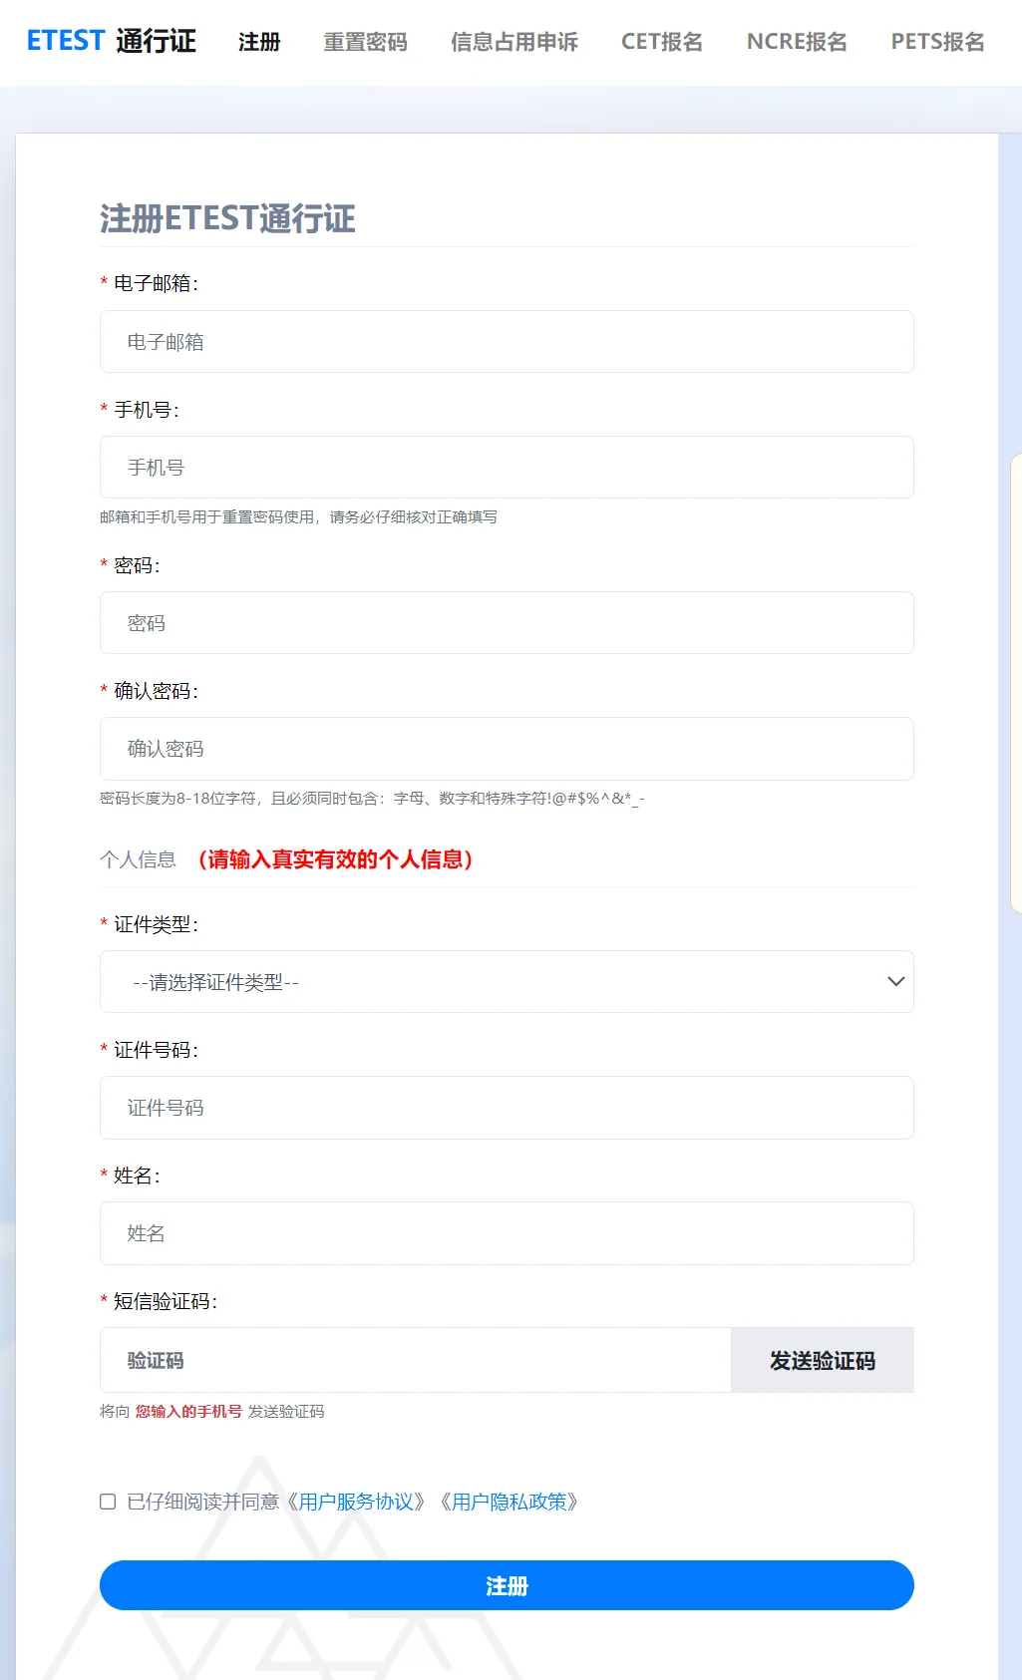Open the 用户服务协议 link
Viewport: 1022px width, 1680px height.
[x=356, y=1502]
